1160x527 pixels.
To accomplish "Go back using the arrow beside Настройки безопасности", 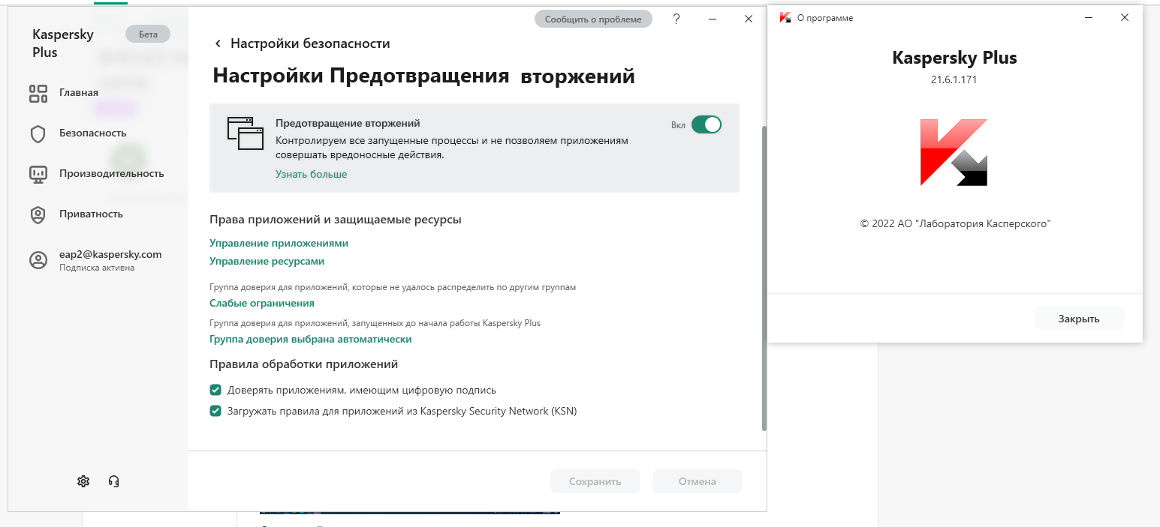I will 218,43.
